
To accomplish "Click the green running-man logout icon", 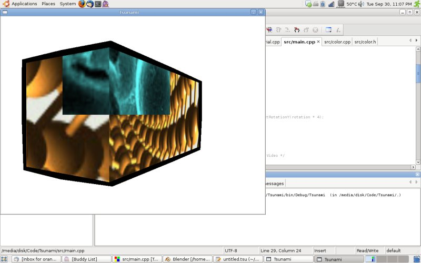I will pyautogui.click(x=416, y=4).
